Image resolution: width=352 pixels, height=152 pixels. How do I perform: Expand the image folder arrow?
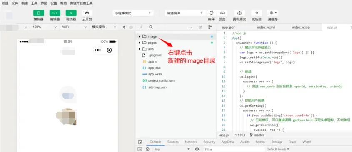[x=140, y=36]
